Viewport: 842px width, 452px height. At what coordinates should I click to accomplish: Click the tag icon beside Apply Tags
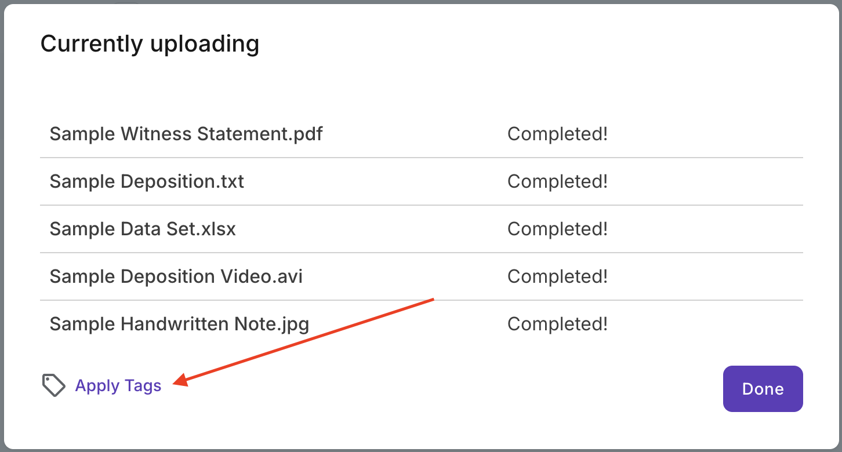point(53,385)
